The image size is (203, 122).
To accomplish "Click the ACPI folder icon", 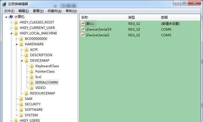I will point(26,50).
